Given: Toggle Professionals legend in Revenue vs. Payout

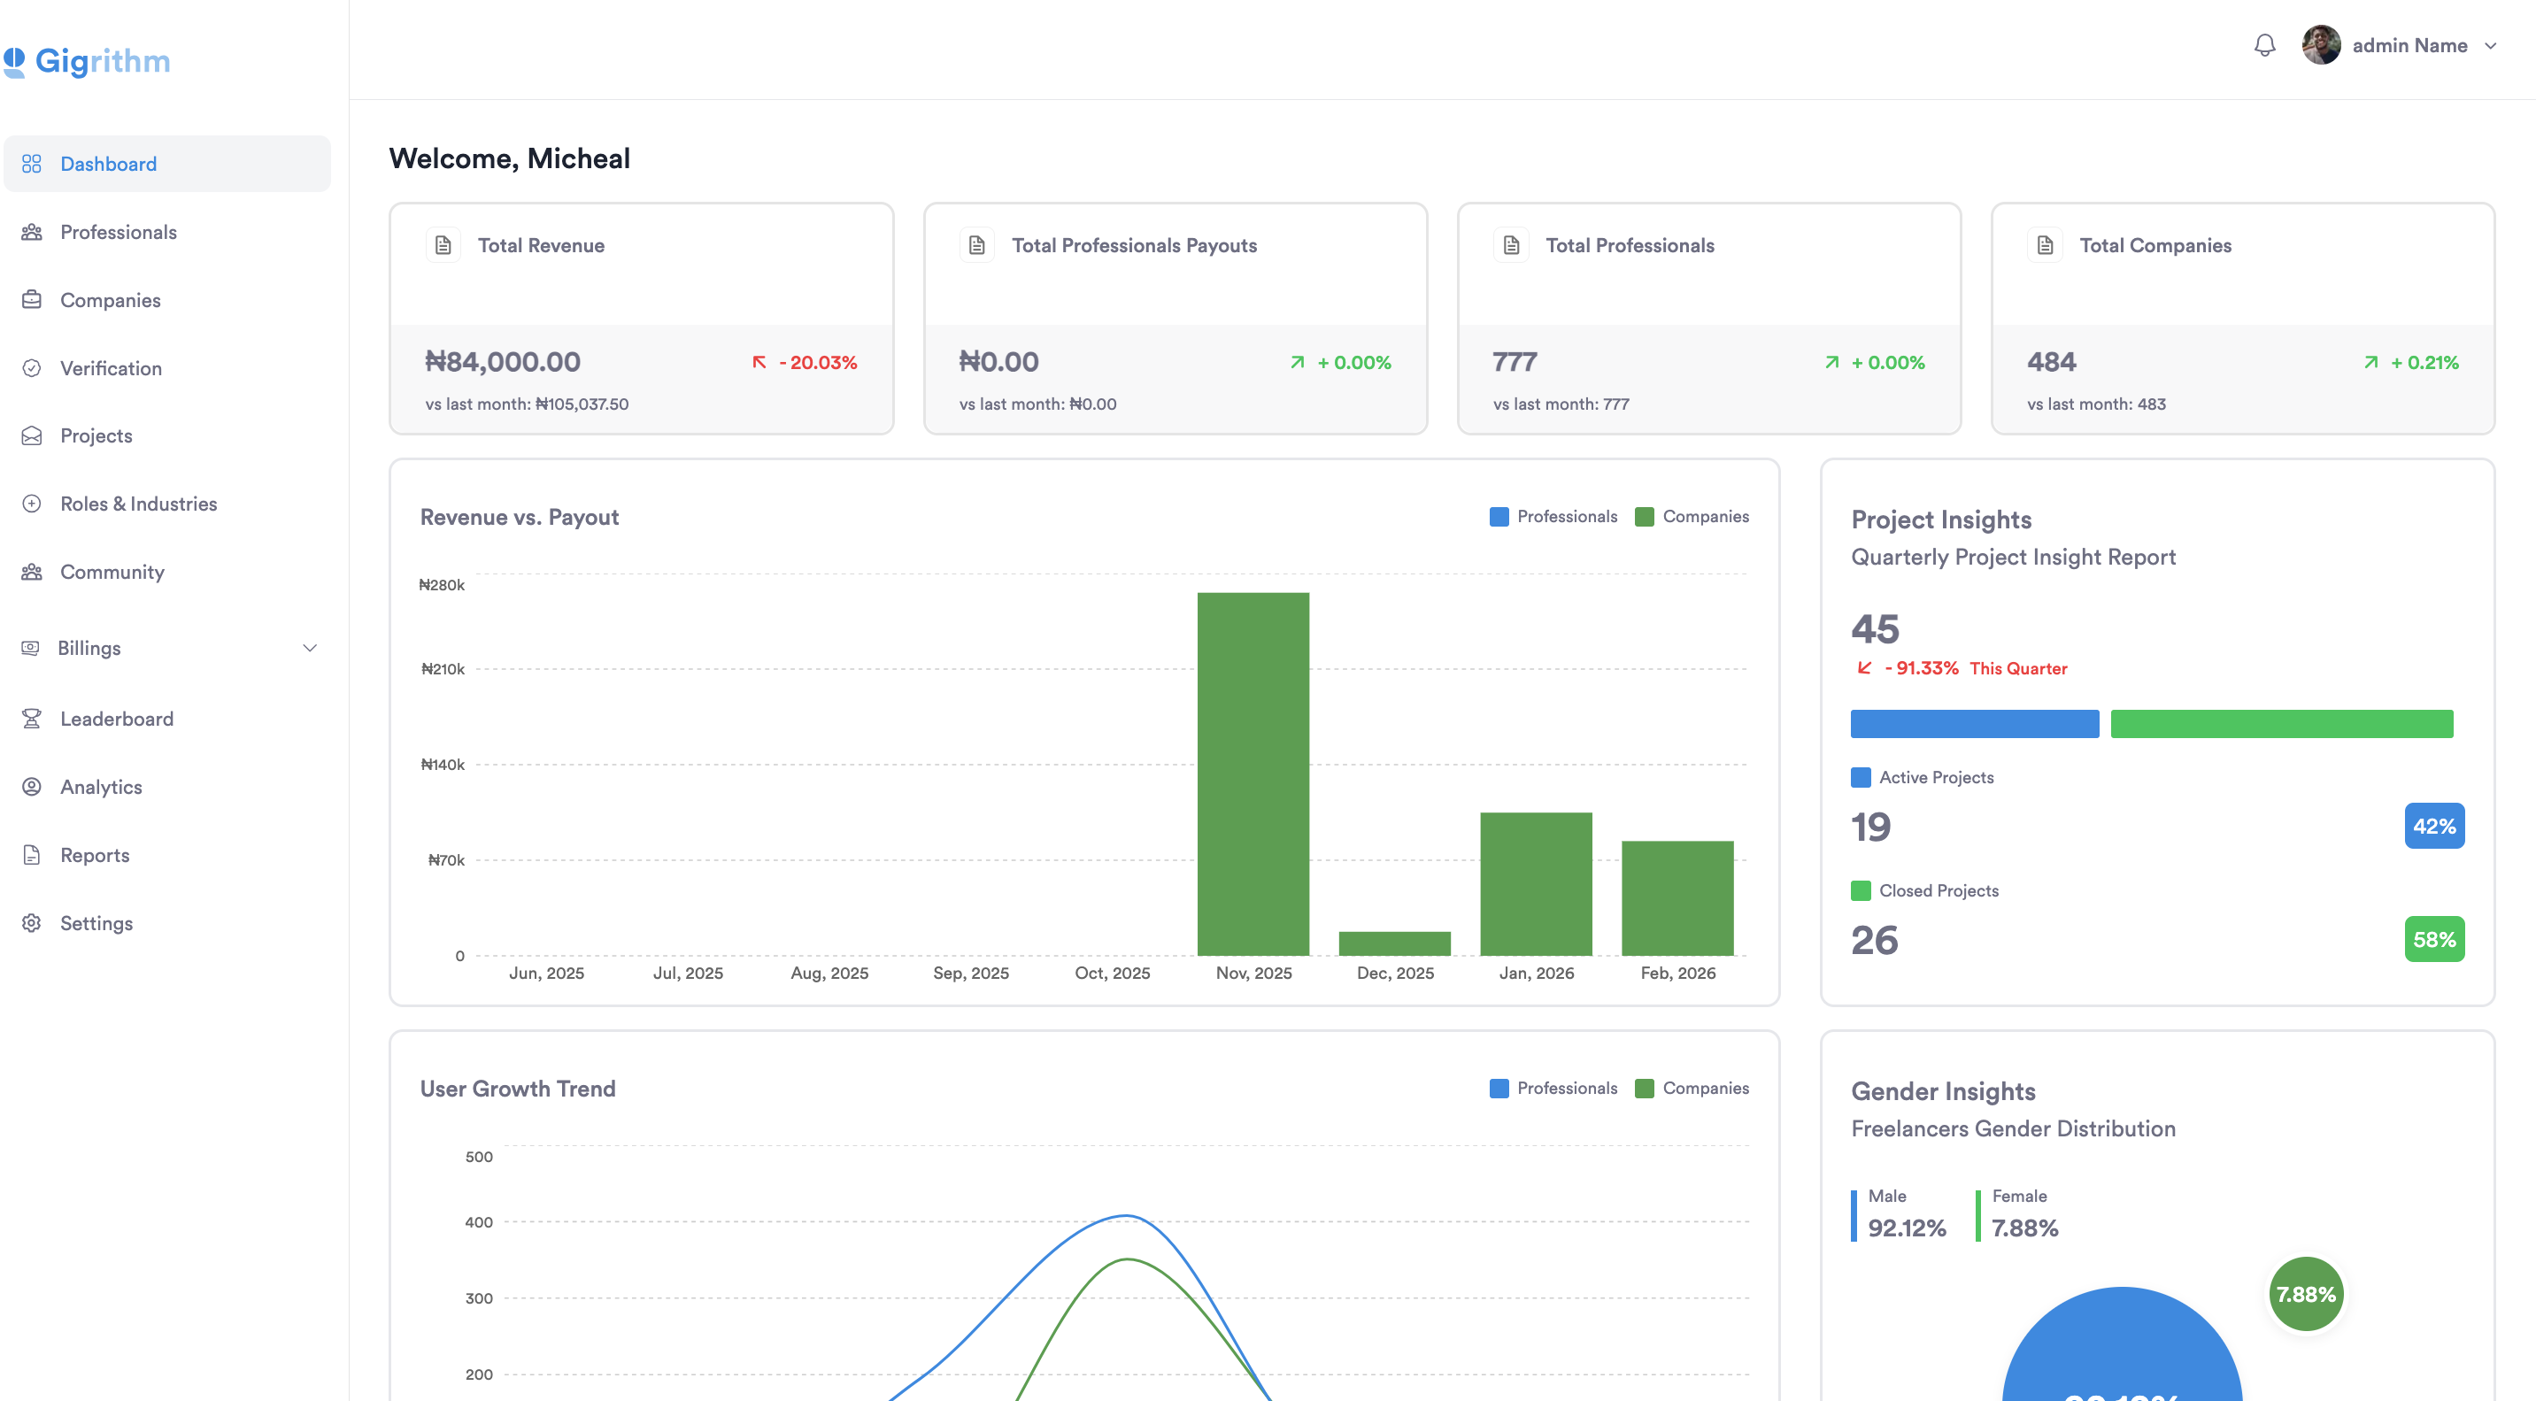Looking at the screenshot, I should coord(1553,516).
